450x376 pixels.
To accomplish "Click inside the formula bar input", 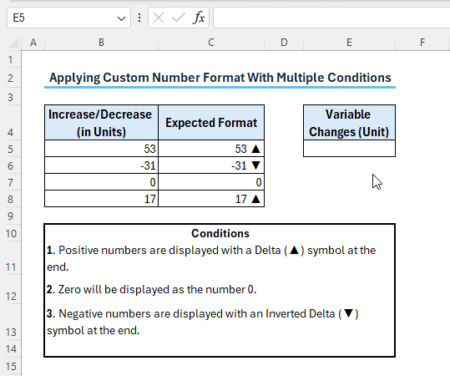I will 331,18.
